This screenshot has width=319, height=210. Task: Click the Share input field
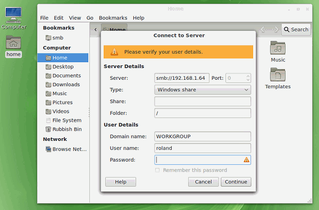pos(203,102)
